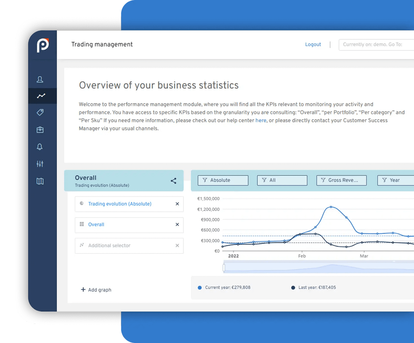Click the P logo at top
Screen dimensions: 414x343
pyautogui.click(x=43, y=45)
